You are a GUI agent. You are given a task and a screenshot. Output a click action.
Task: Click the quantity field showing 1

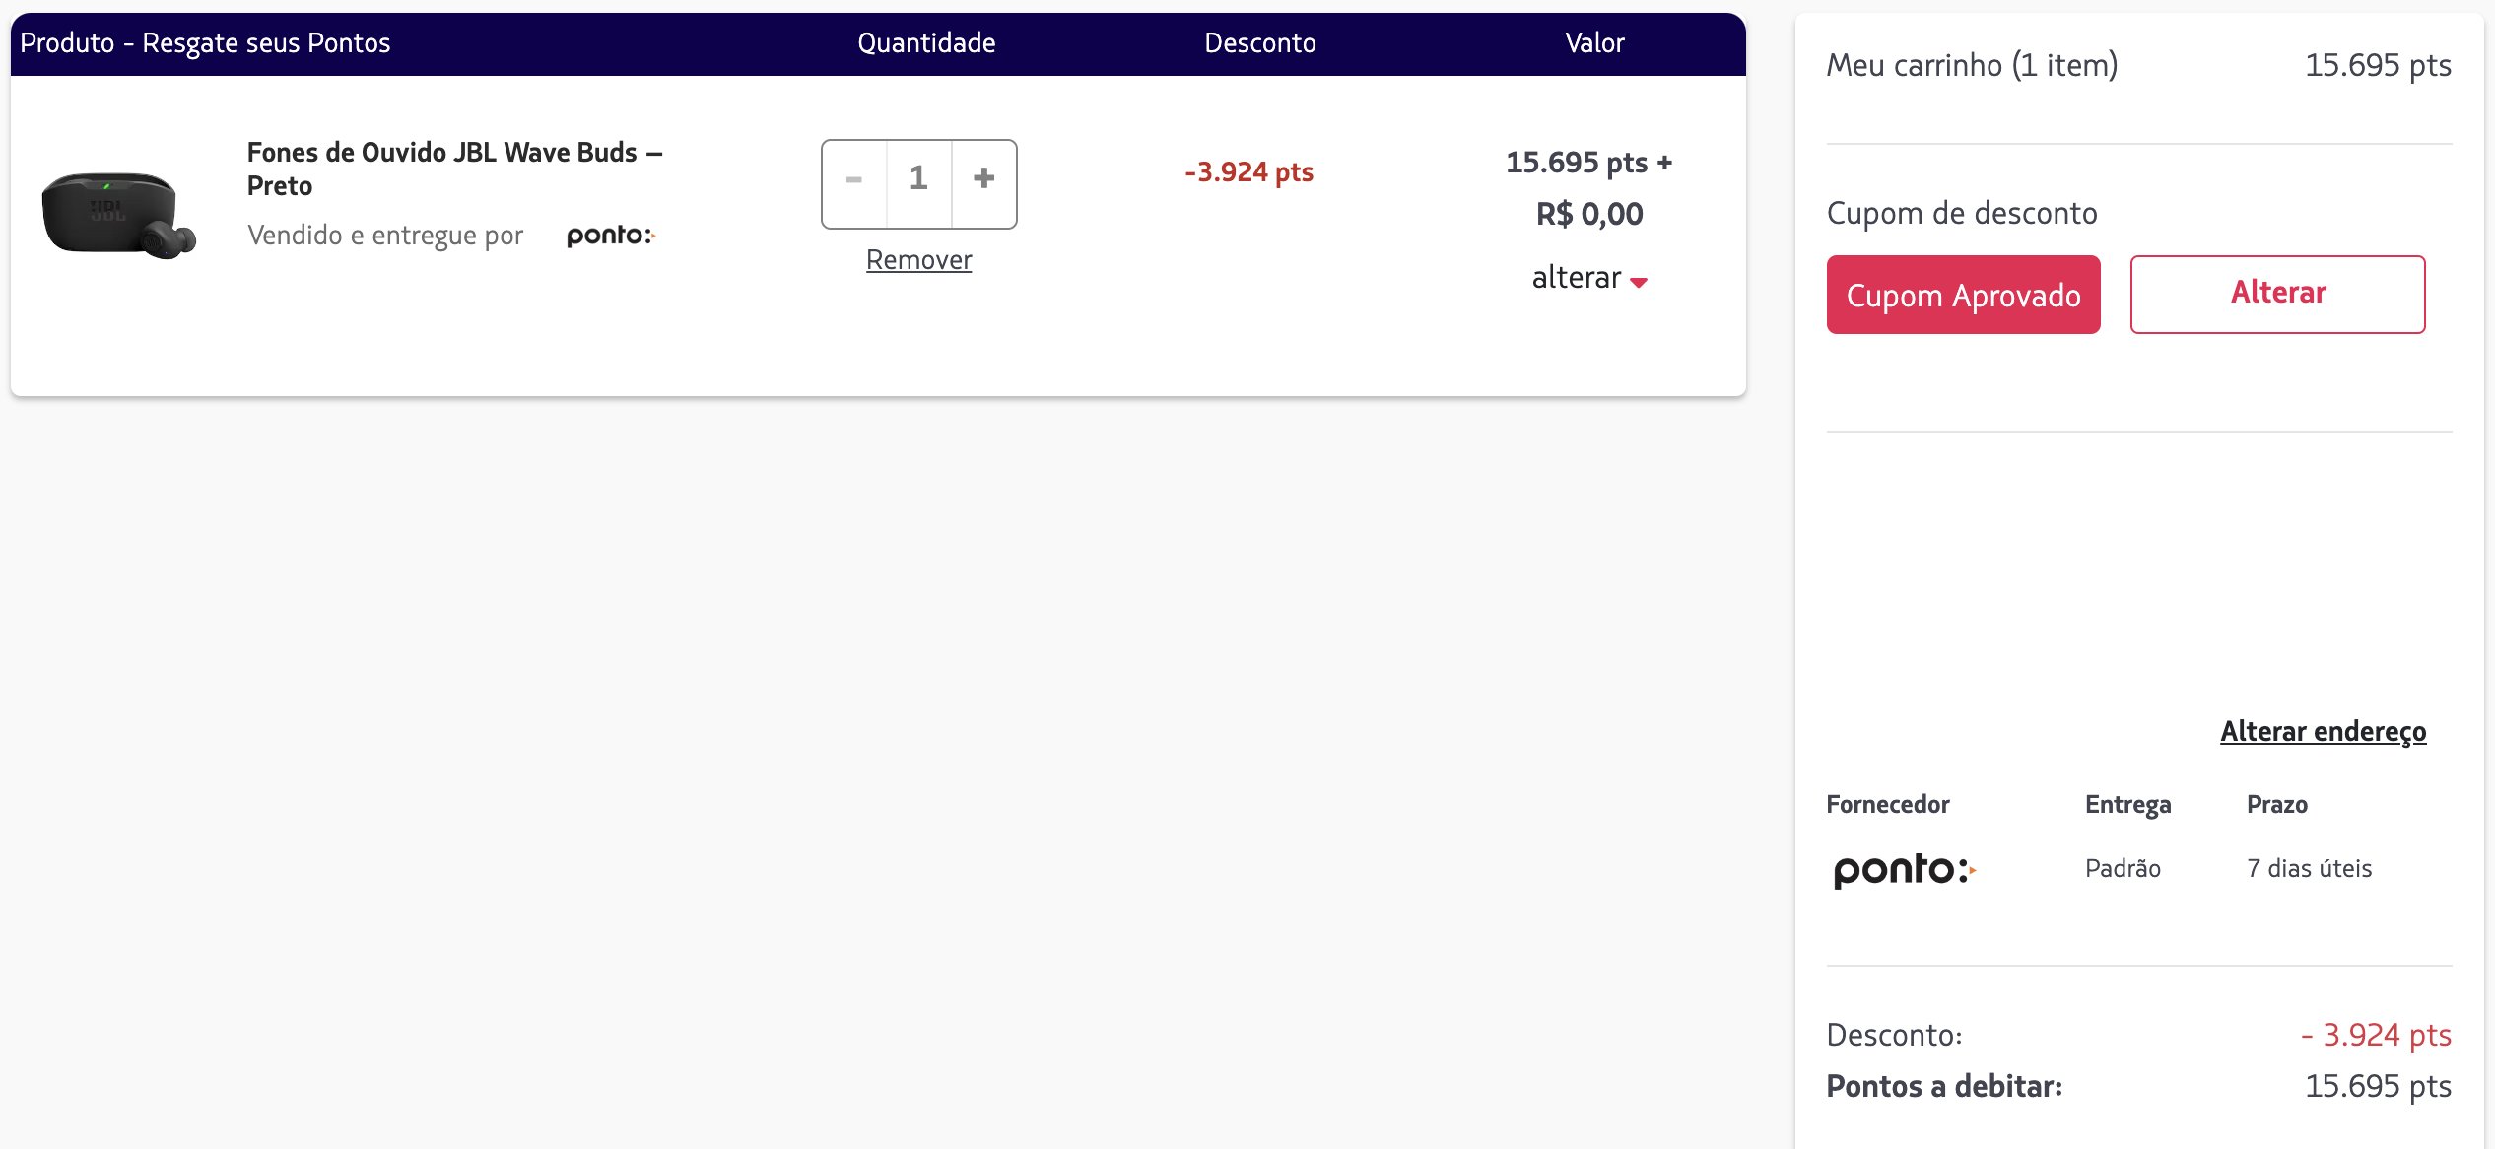(918, 183)
